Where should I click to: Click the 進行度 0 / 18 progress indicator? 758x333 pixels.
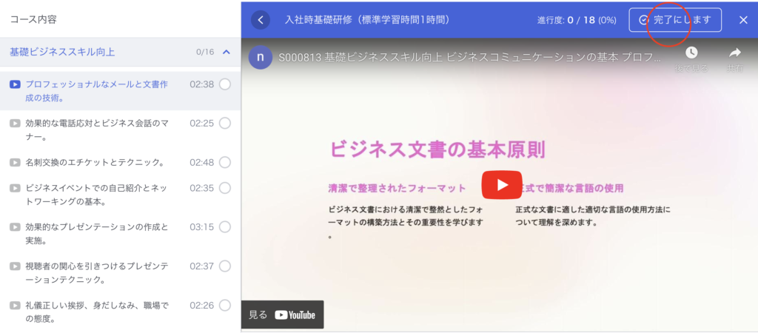[577, 20]
